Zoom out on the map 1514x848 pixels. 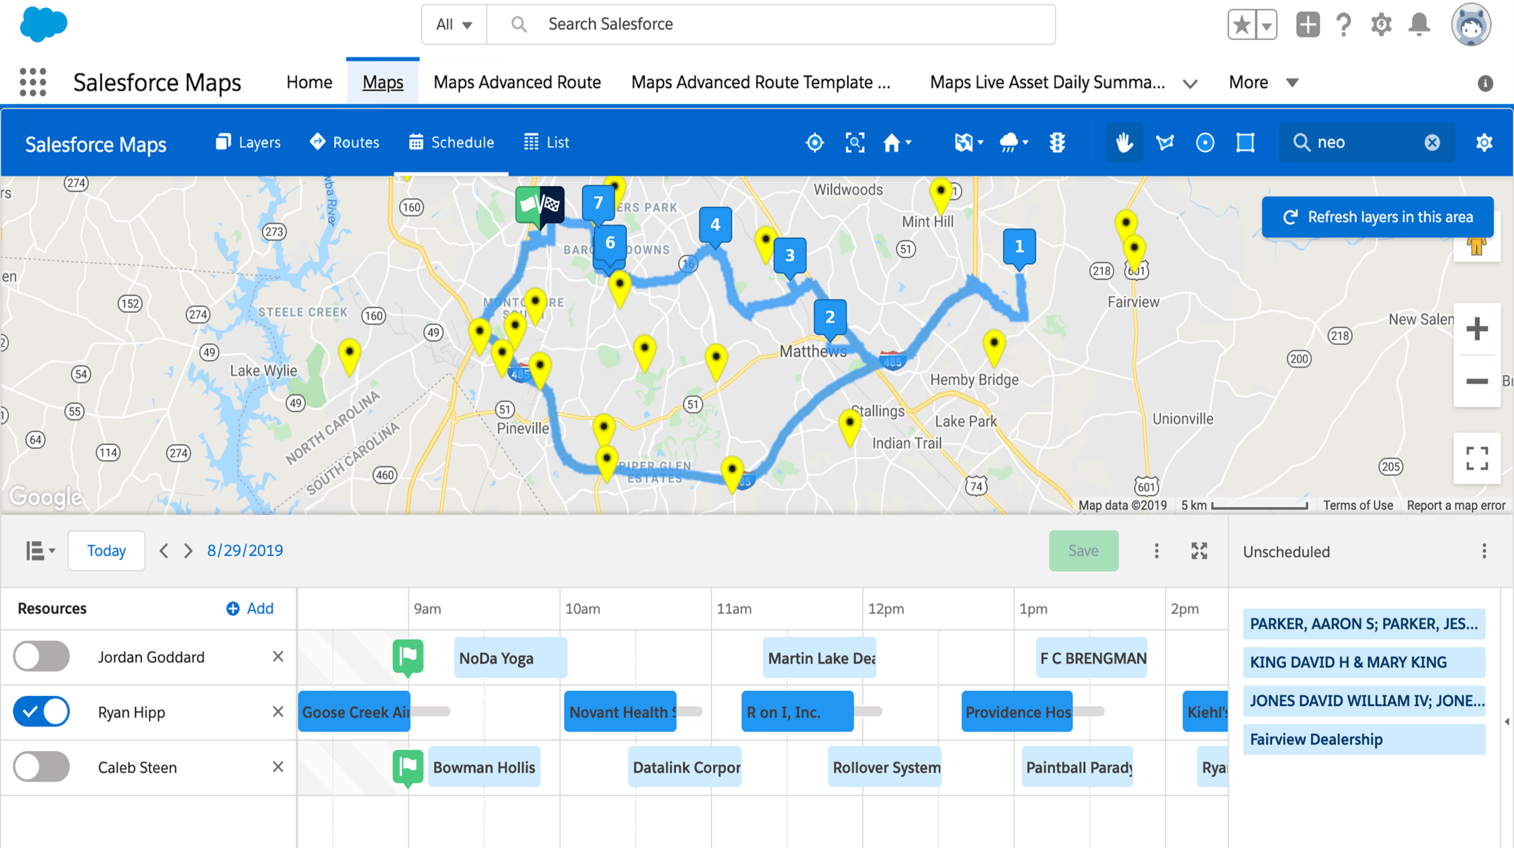pos(1477,381)
